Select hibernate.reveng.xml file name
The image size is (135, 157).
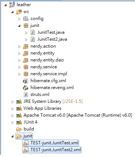52,88
